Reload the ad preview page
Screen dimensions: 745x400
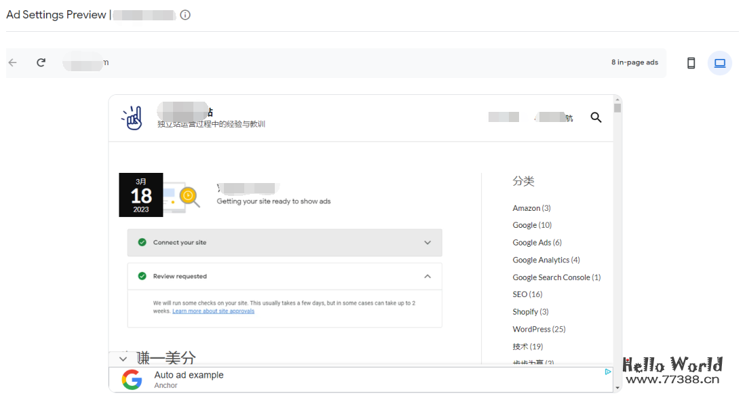tap(41, 62)
